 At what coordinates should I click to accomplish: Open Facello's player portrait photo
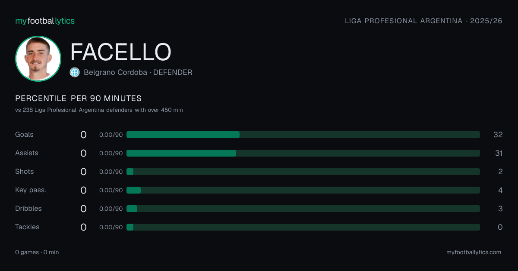coord(38,59)
